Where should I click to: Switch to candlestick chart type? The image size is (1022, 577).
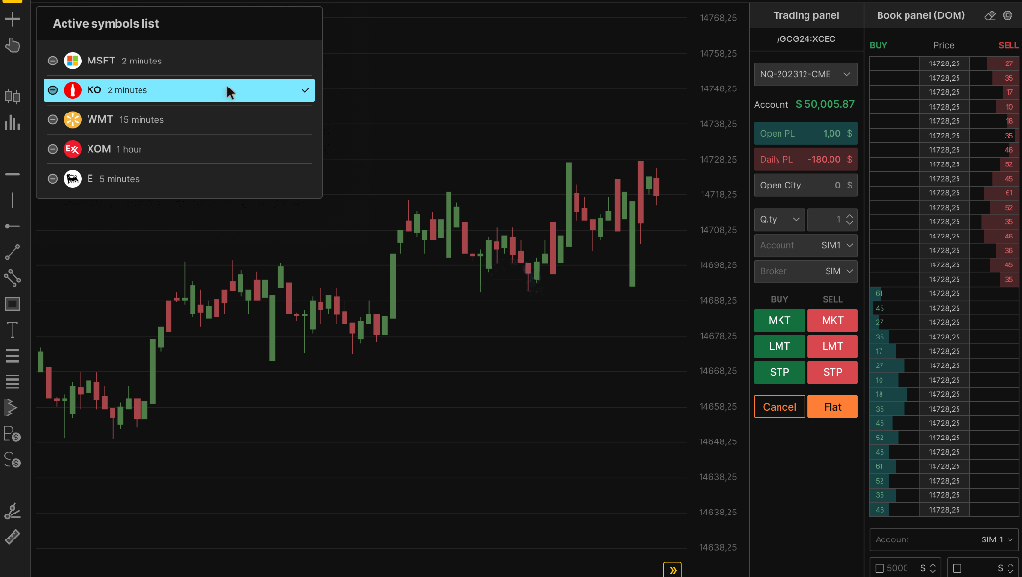(13, 97)
